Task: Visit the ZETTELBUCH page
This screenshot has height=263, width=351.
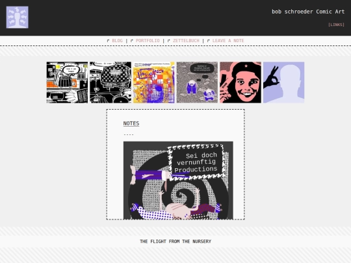Action: [186, 41]
